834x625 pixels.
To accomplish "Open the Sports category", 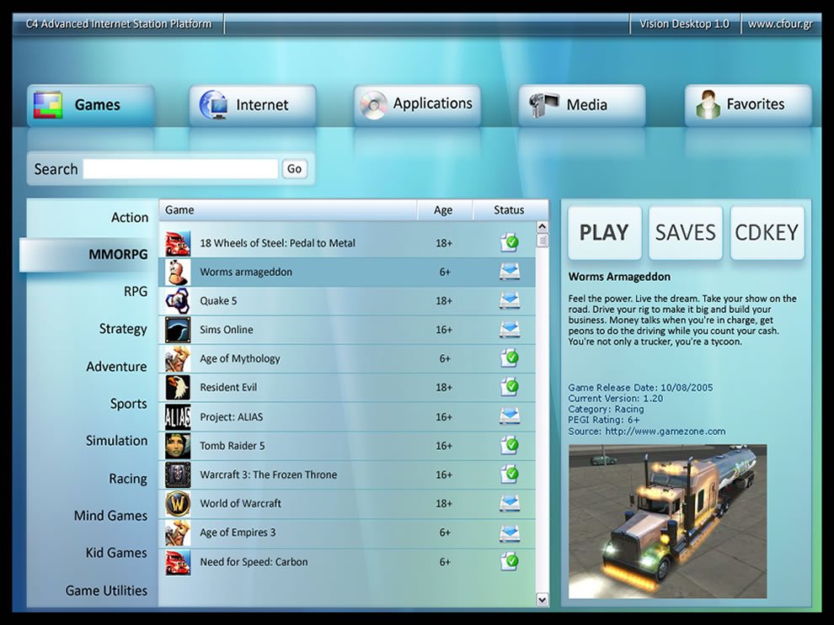I will [x=128, y=404].
